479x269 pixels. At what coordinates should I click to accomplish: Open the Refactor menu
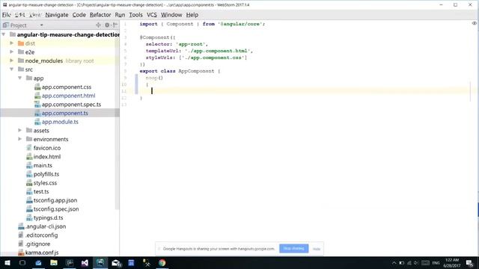pos(100,15)
